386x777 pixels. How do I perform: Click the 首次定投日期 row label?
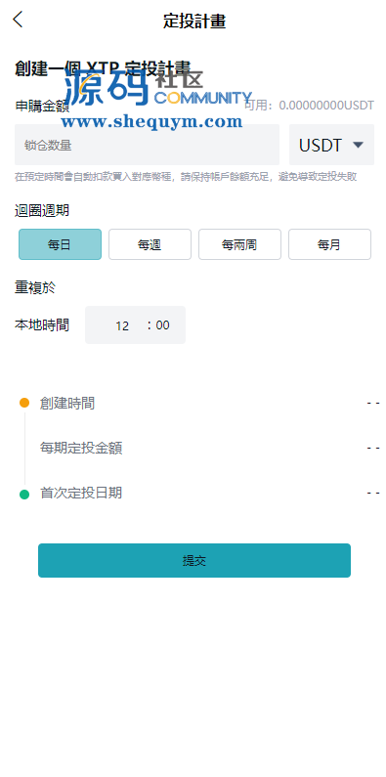pyautogui.click(x=81, y=493)
